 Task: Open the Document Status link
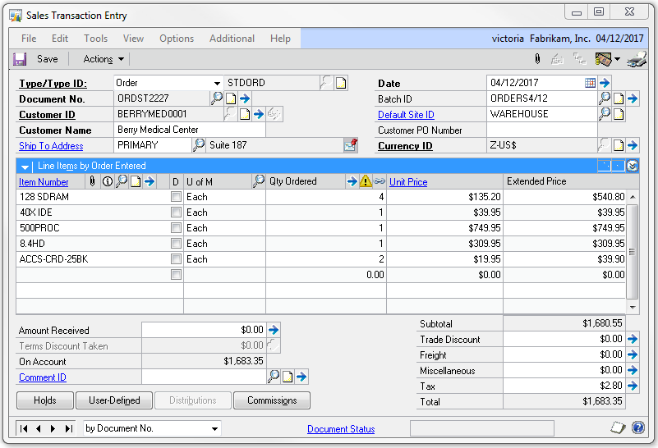(x=341, y=428)
